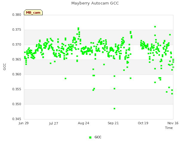Click the vertical GCC y-axis title

point(4,67)
